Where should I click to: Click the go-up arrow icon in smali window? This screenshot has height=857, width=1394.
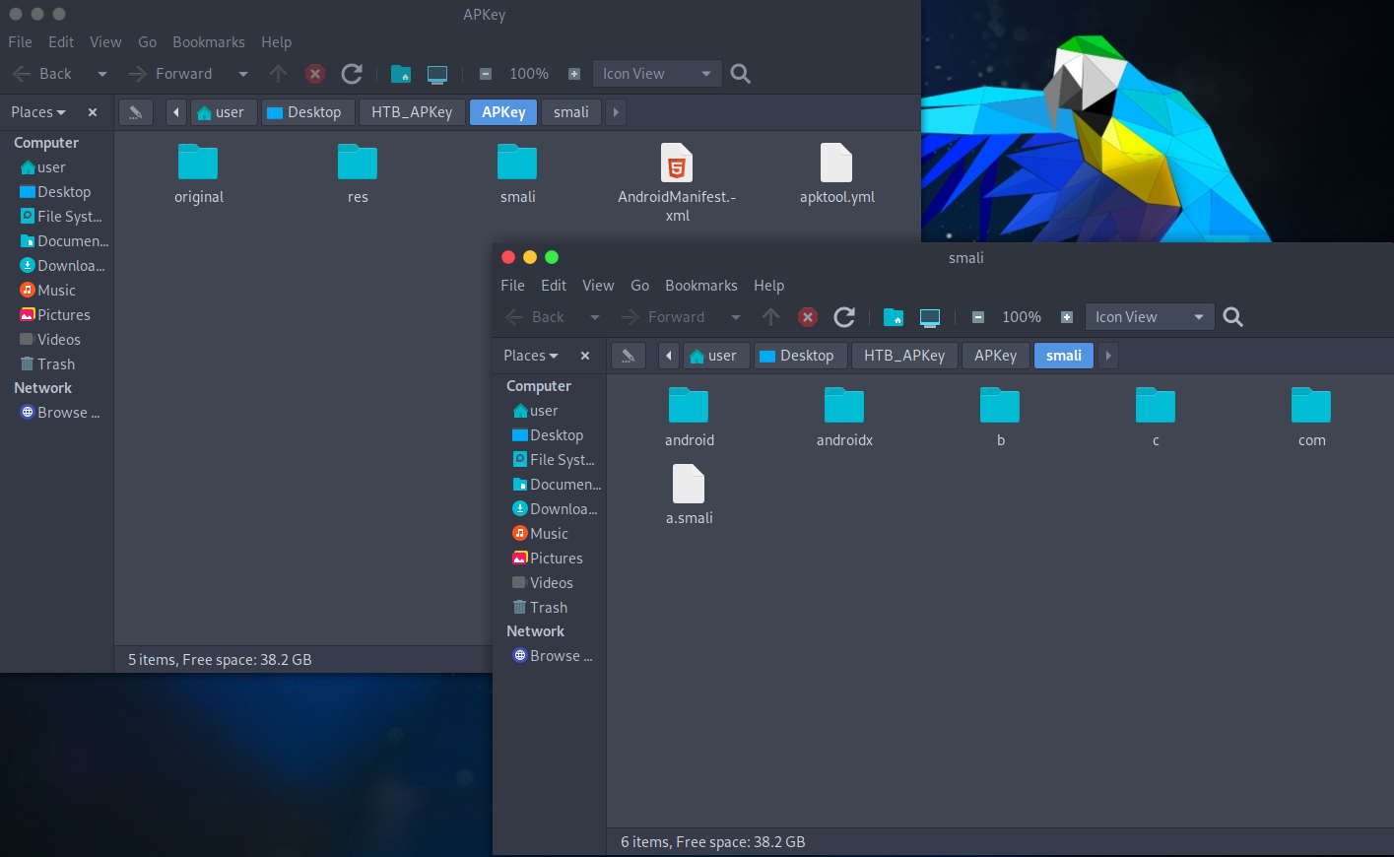click(x=770, y=316)
